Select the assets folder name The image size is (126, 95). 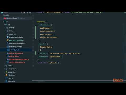(x=10, y=66)
